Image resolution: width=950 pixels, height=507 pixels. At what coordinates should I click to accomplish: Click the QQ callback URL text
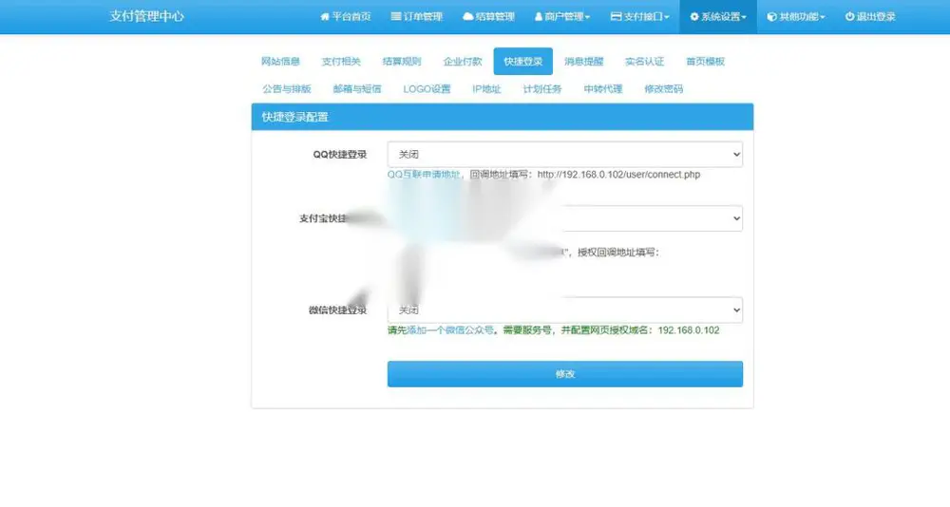coord(618,175)
